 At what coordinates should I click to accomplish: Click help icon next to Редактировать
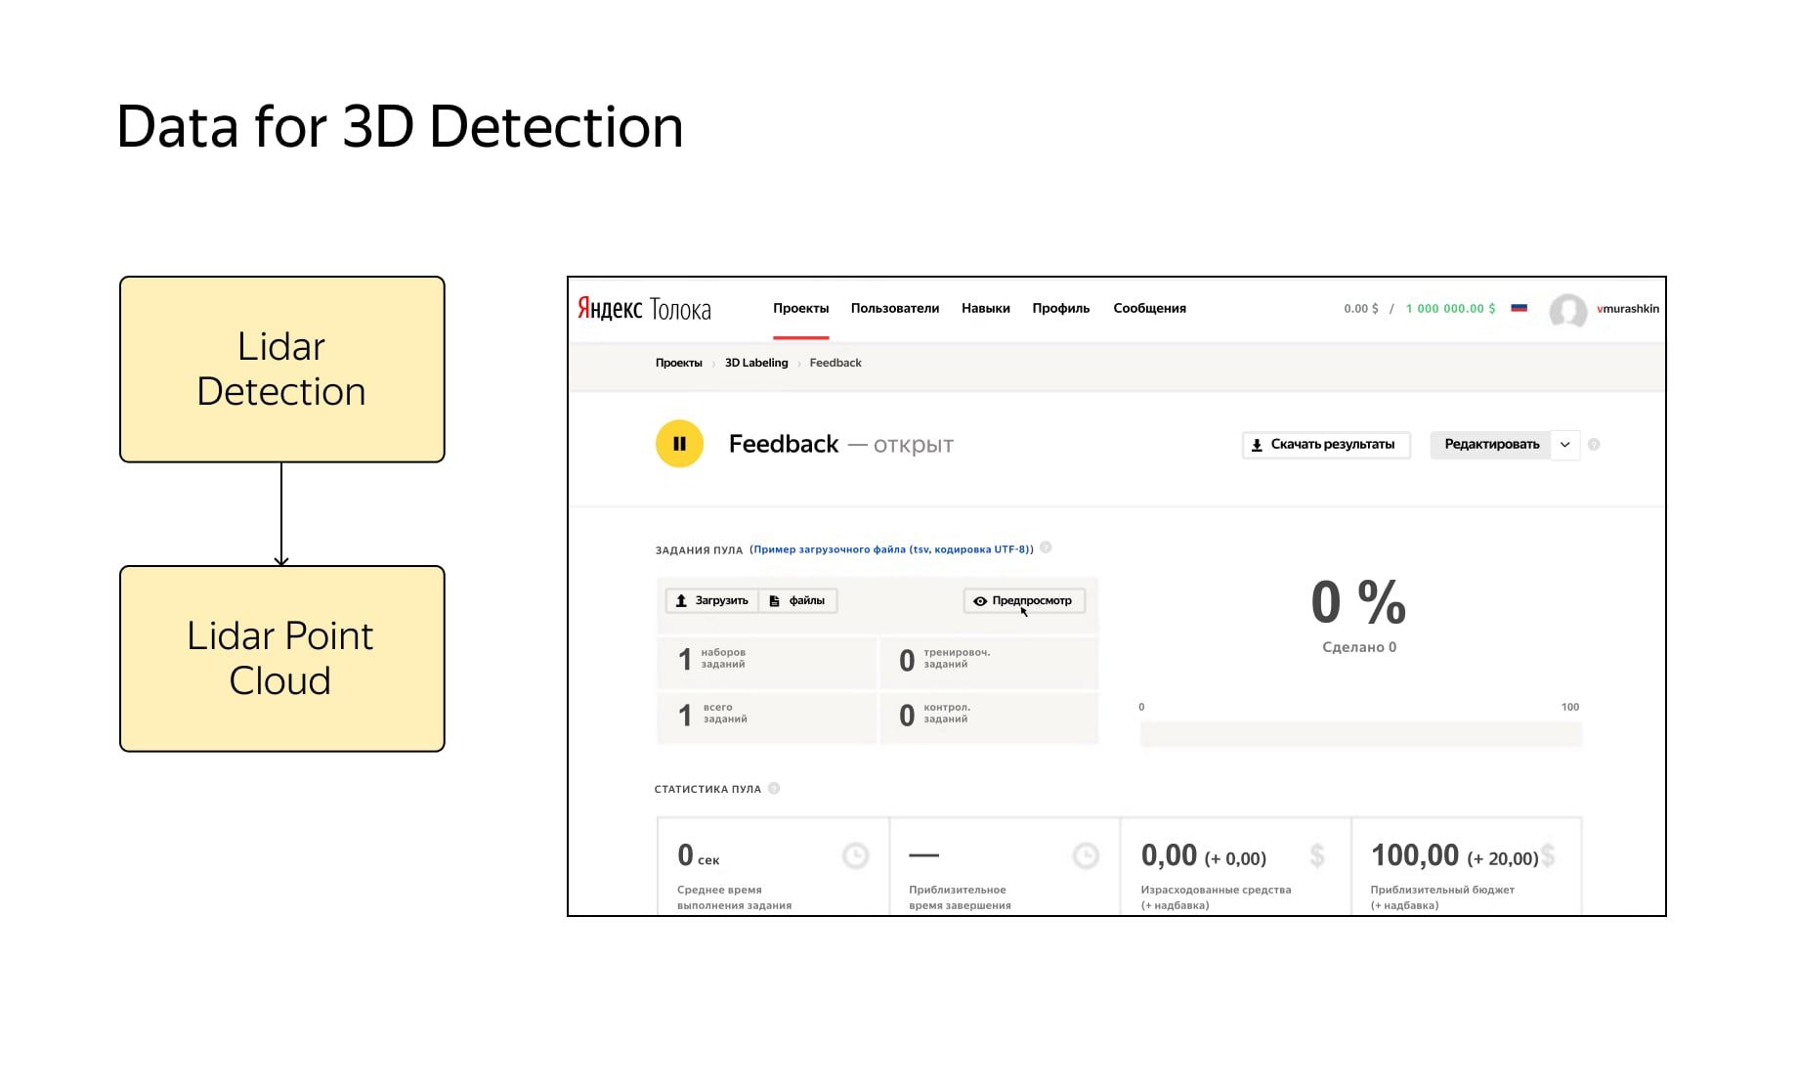point(1594,445)
